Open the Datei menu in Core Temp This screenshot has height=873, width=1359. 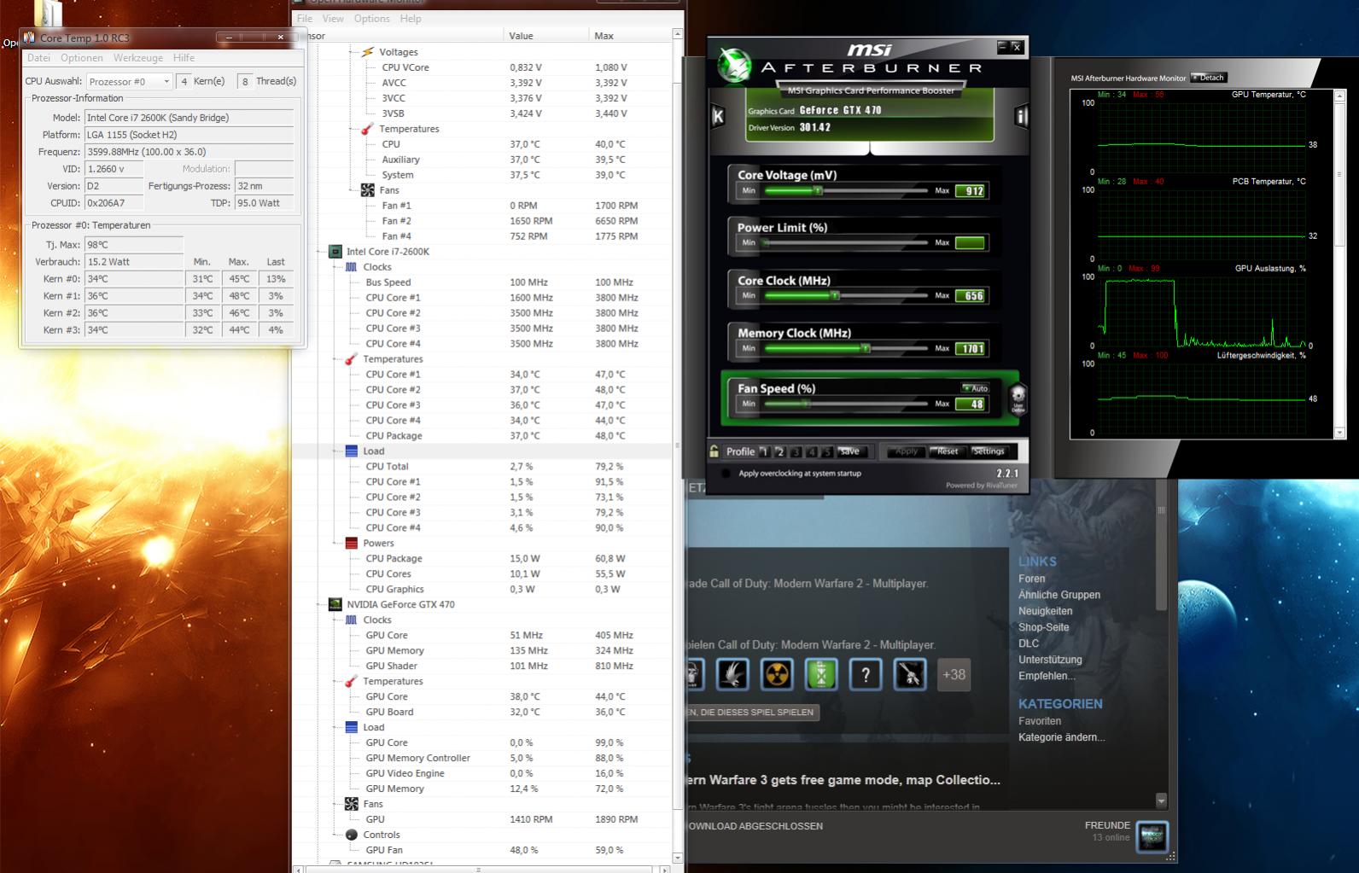38,58
